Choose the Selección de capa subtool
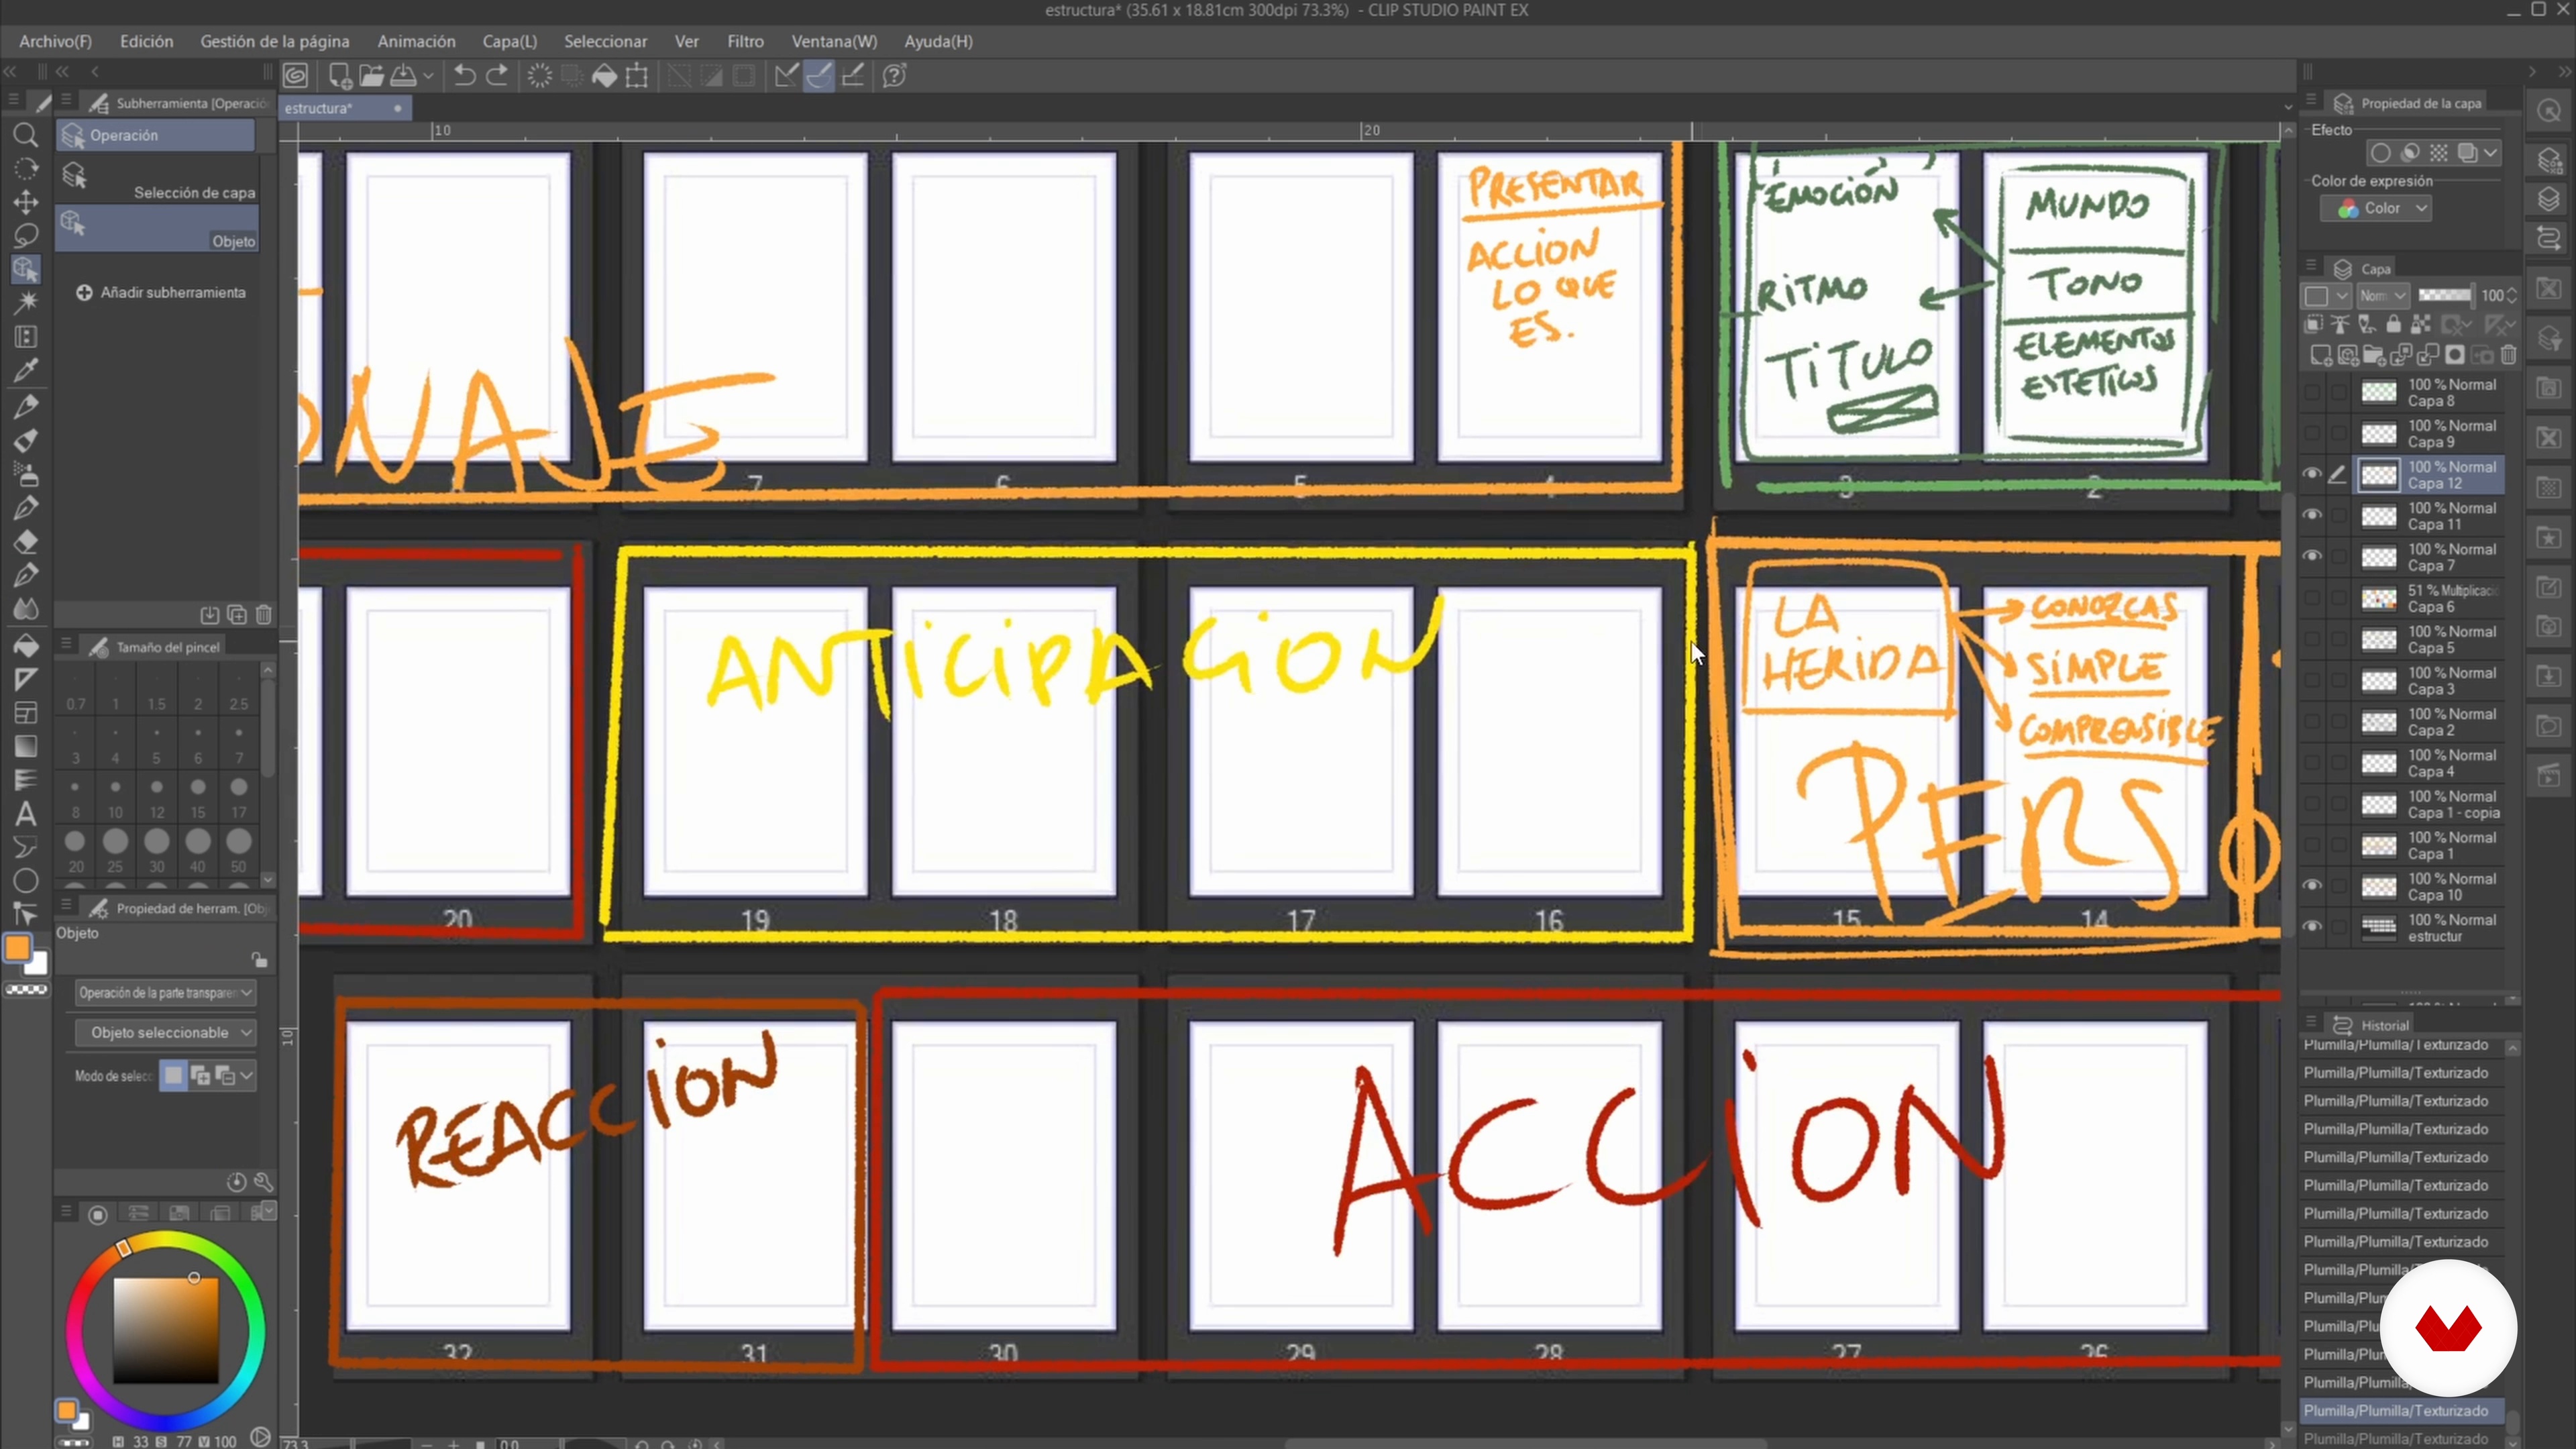 pyautogui.click(x=158, y=181)
